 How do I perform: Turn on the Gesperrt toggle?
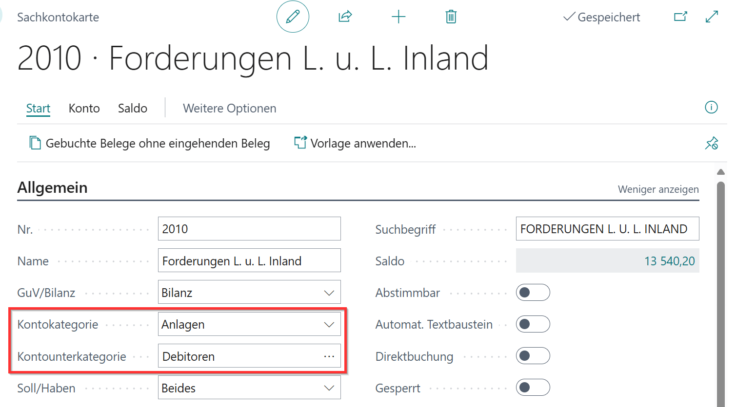(x=533, y=388)
